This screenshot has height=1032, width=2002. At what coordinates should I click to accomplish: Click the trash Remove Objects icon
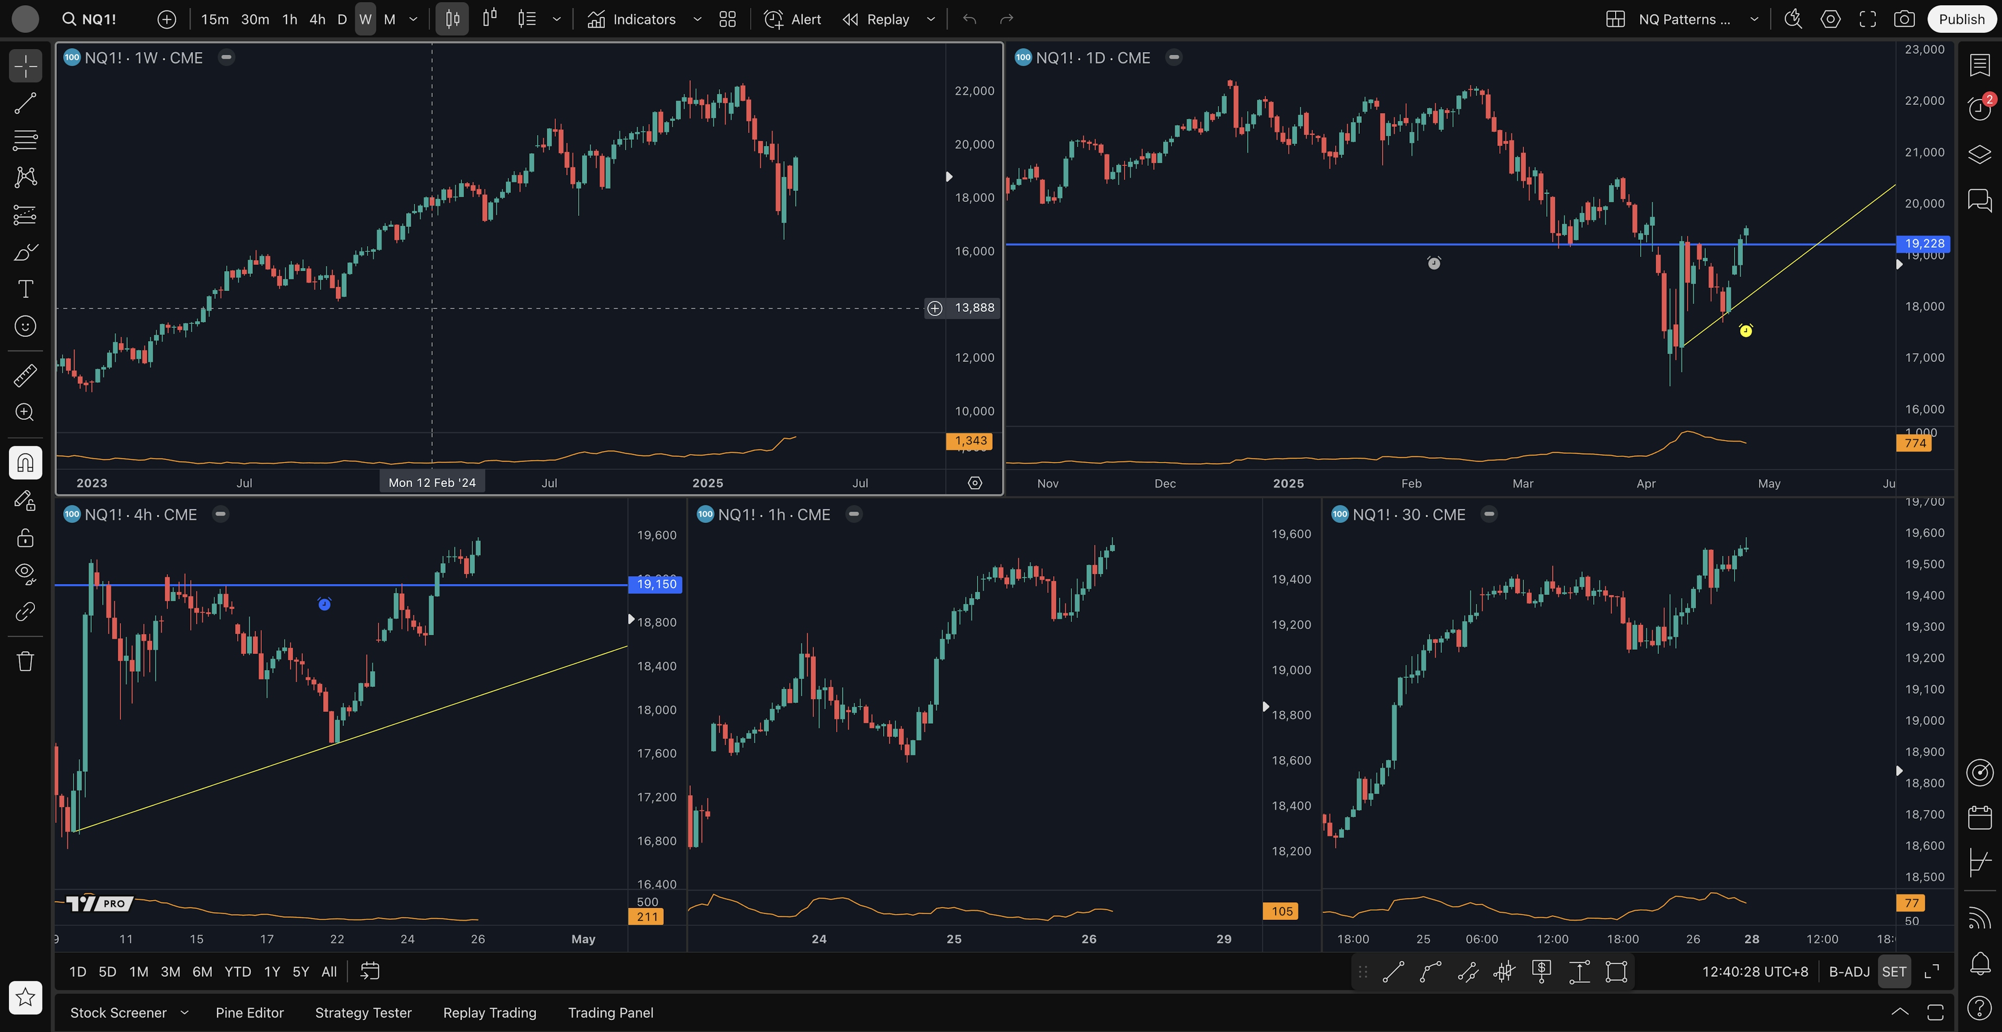25,661
